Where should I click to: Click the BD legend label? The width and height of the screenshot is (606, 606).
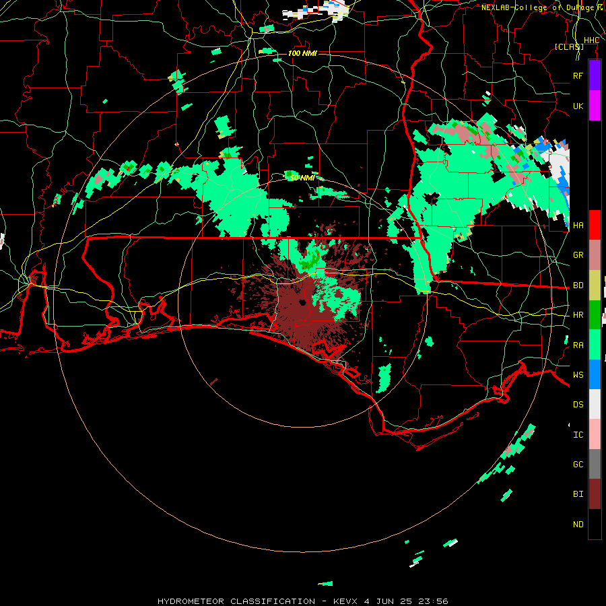coord(578,285)
